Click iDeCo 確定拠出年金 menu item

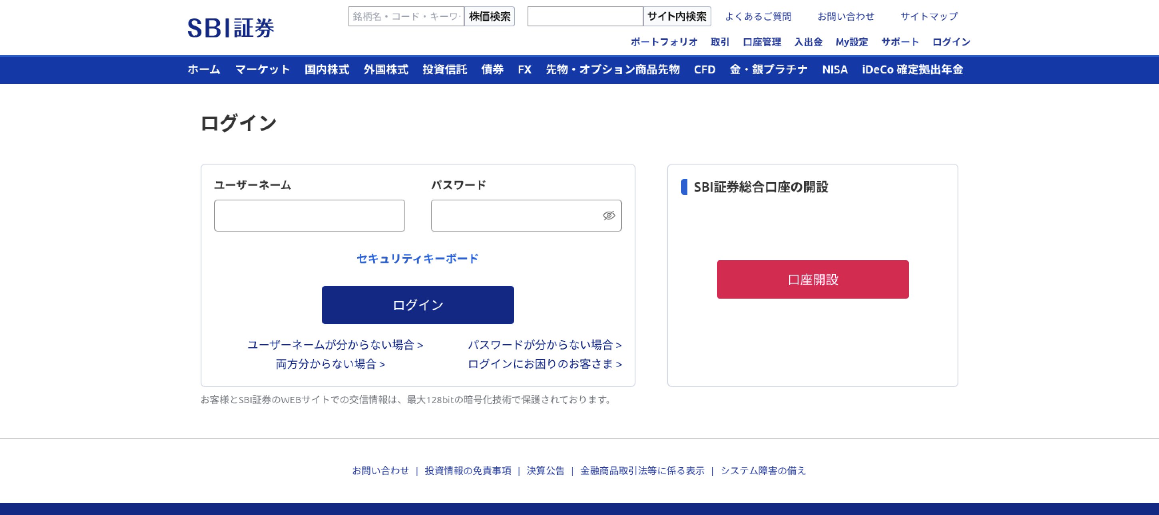pyautogui.click(x=912, y=69)
